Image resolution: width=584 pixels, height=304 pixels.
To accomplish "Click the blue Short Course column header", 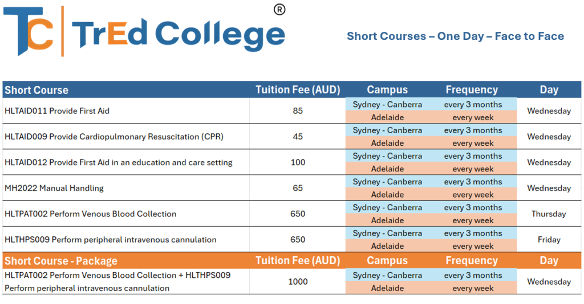I will click(36, 90).
